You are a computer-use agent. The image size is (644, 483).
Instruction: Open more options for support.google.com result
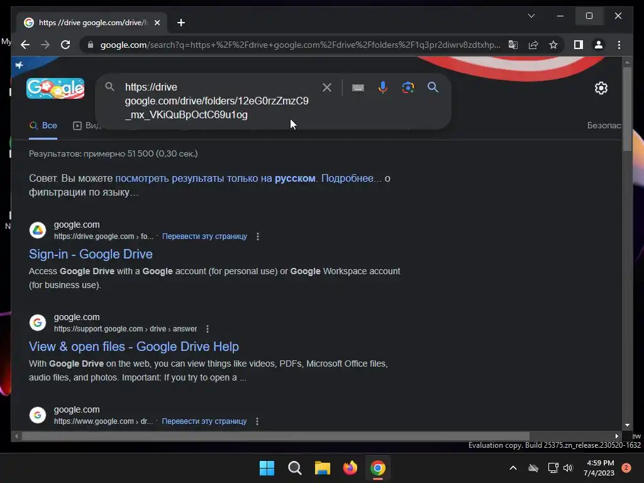point(208,328)
